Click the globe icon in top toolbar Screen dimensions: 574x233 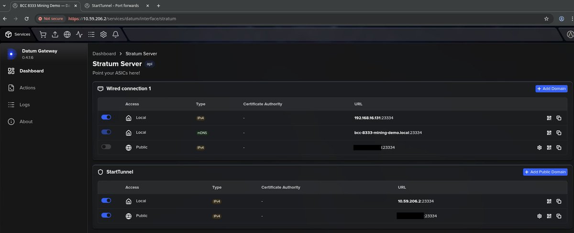(x=67, y=34)
